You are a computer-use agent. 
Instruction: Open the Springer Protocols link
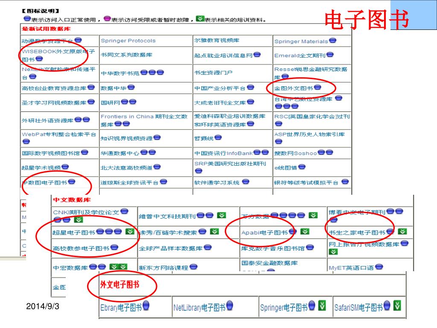(x=128, y=41)
